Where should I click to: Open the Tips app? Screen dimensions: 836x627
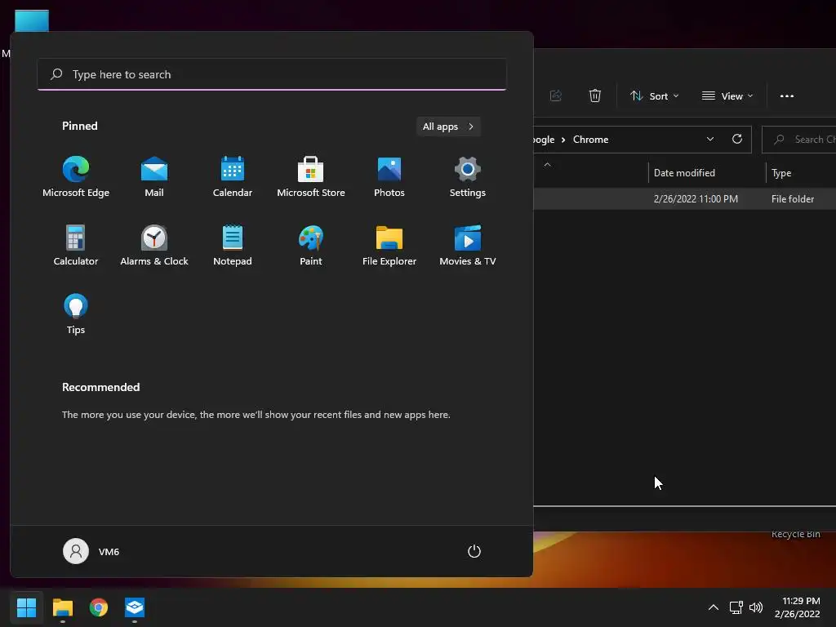[76, 314]
